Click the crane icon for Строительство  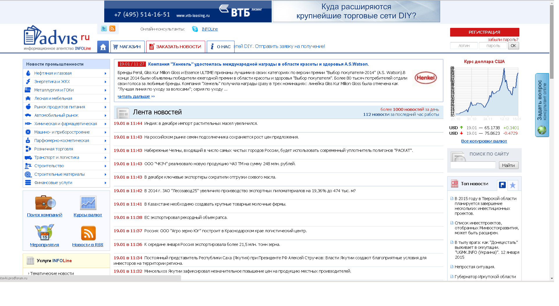coord(28,166)
